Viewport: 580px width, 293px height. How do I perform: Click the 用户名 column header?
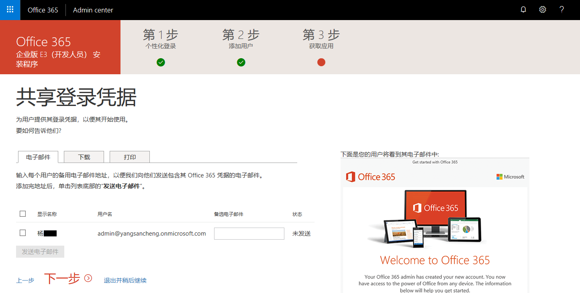click(105, 214)
